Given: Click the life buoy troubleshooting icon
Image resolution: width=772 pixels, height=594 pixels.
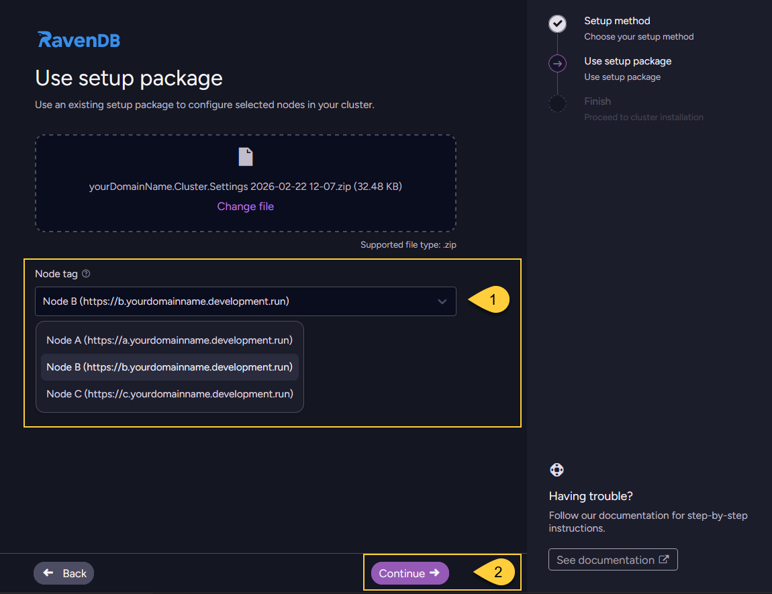Looking at the screenshot, I should tap(557, 470).
